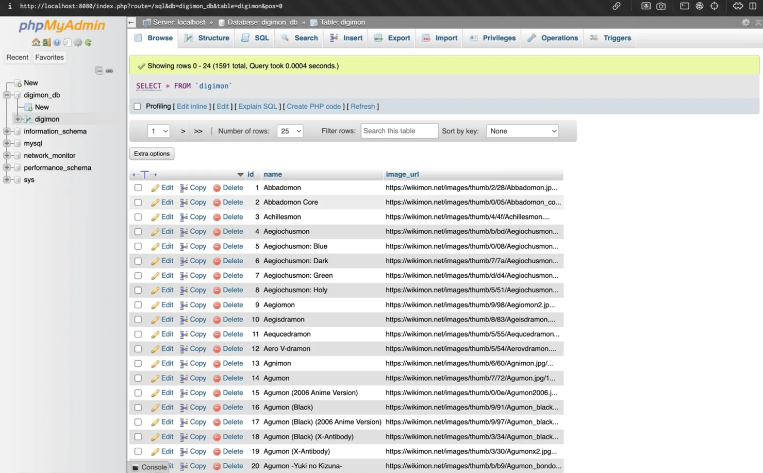Open Sort by key dropdown
763x473 pixels.
click(x=522, y=131)
